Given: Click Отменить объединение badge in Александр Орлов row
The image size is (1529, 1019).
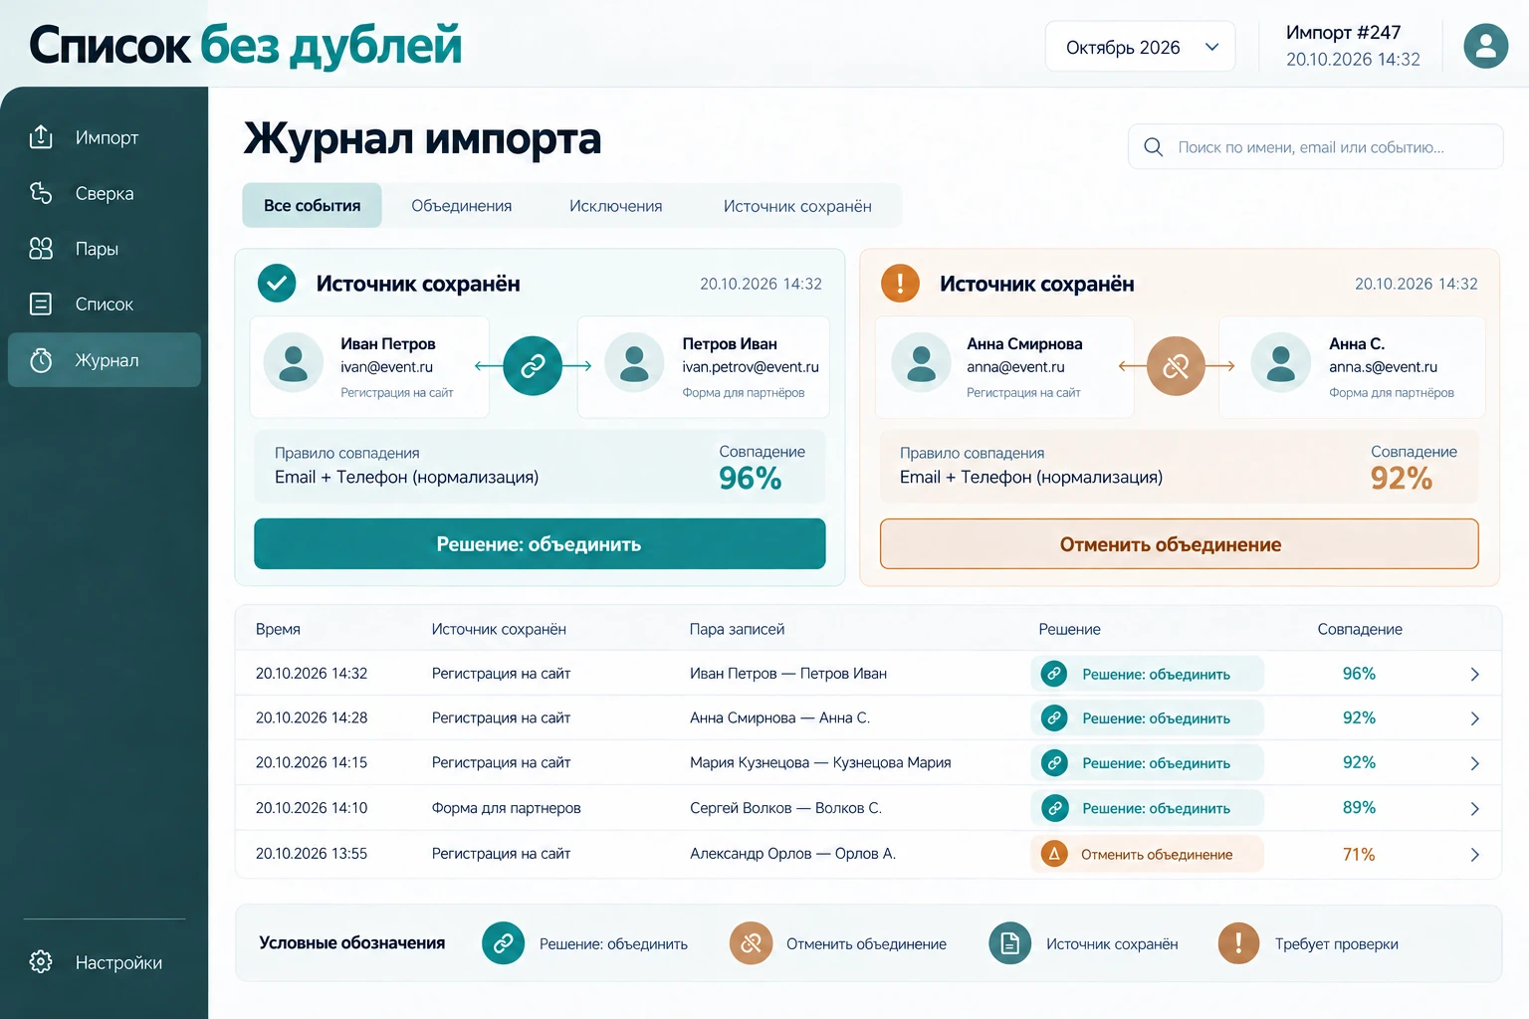Looking at the screenshot, I should coord(1147,854).
